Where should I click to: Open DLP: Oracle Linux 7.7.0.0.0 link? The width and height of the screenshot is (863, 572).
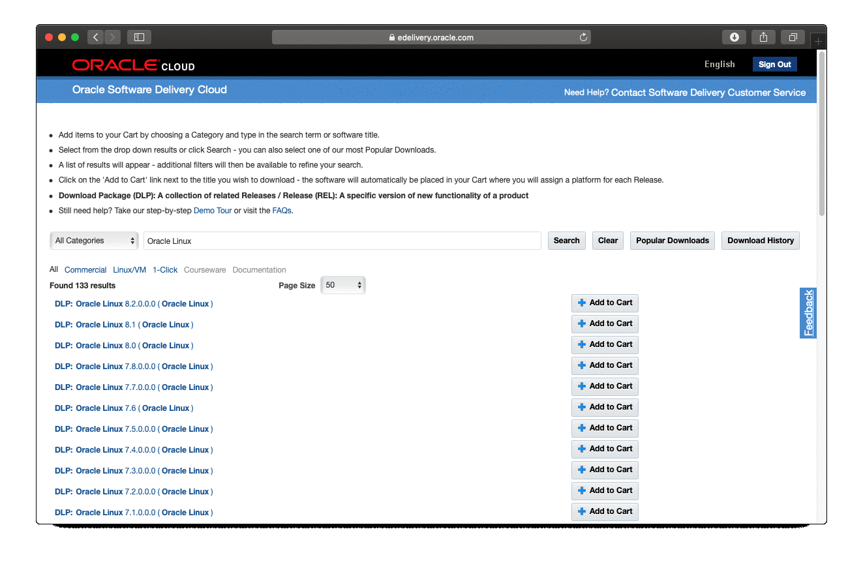coord(134,387)
